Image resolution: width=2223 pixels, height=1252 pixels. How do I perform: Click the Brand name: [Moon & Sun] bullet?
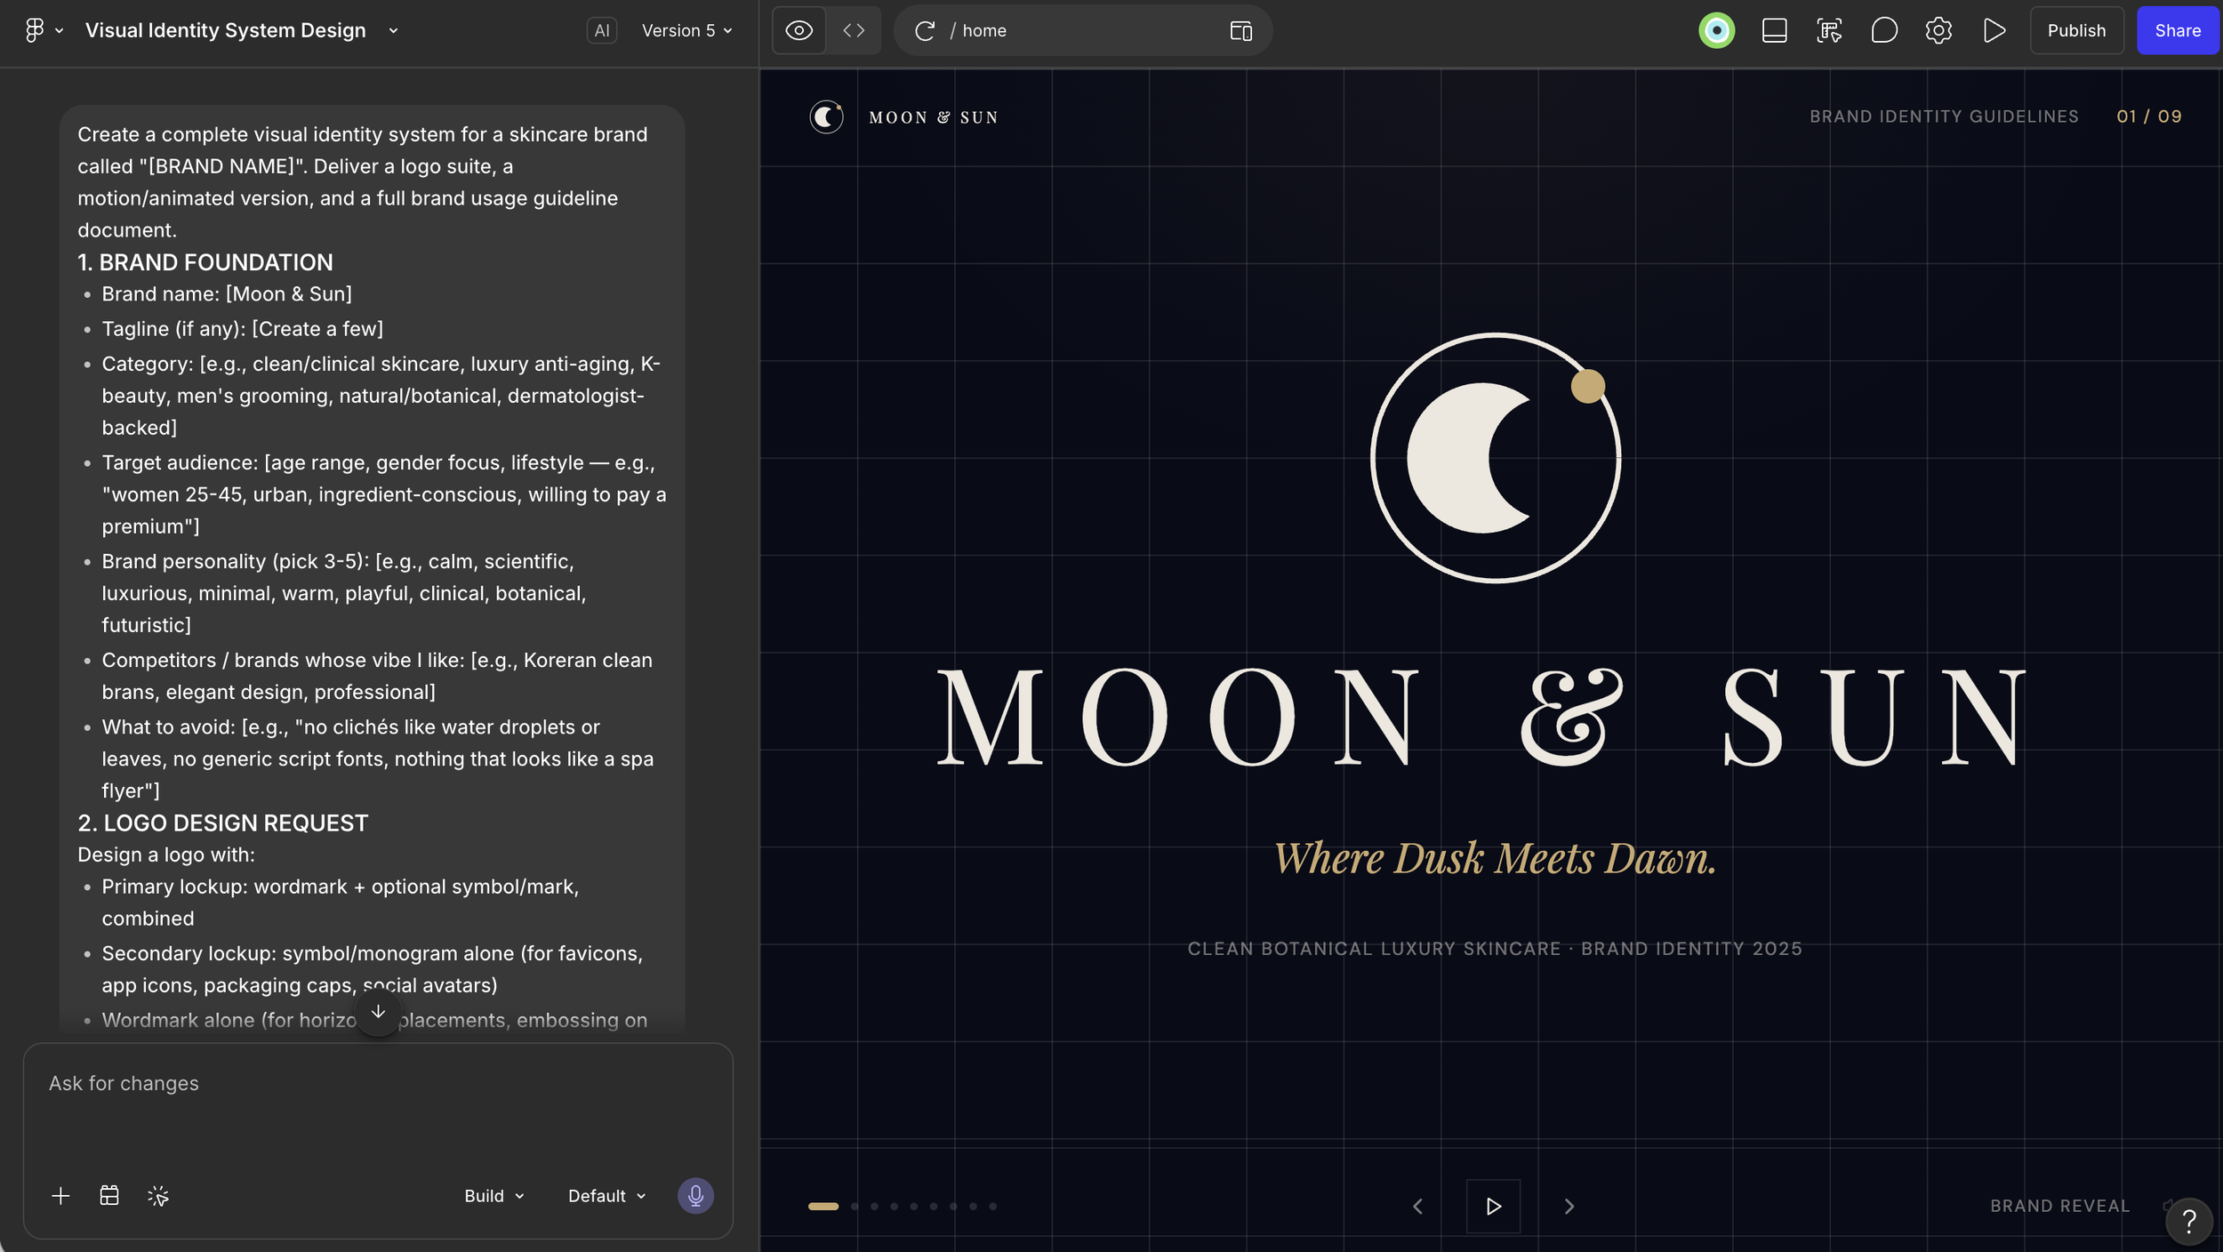227,293
